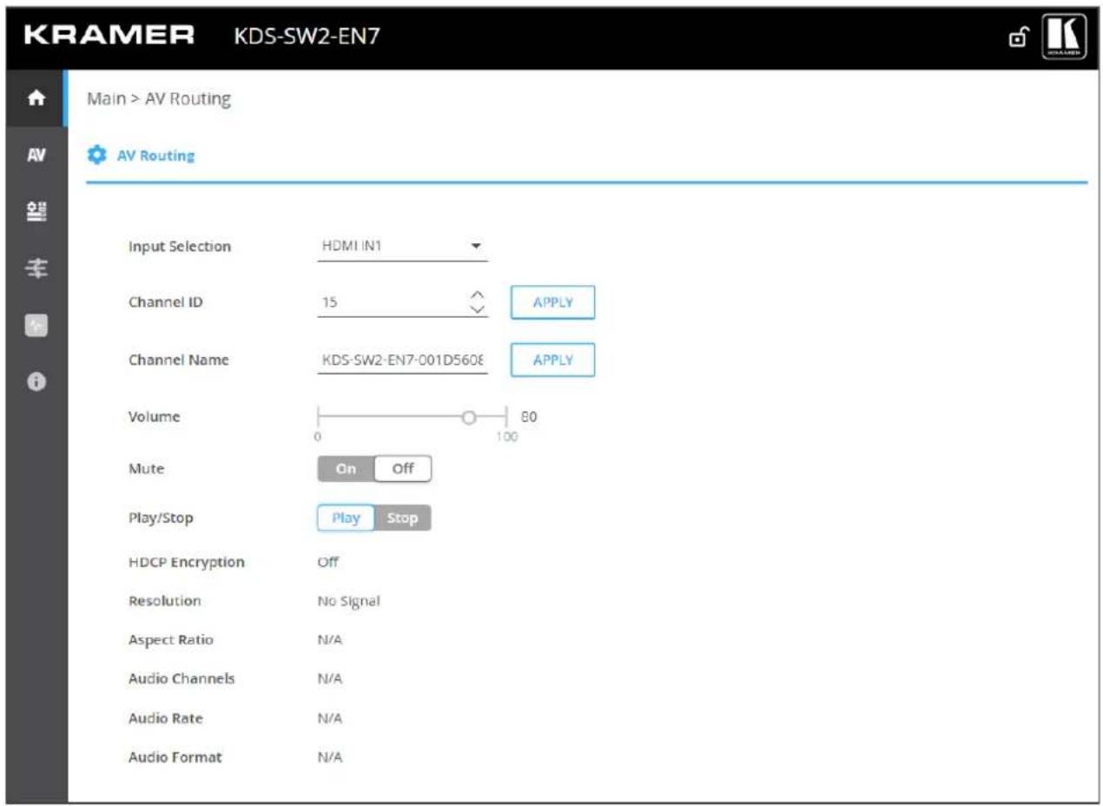The width and height of the screenshot is (1103, 806).
Task: Select the AV Routing tab heading
Action: click(x=155, y=156)
